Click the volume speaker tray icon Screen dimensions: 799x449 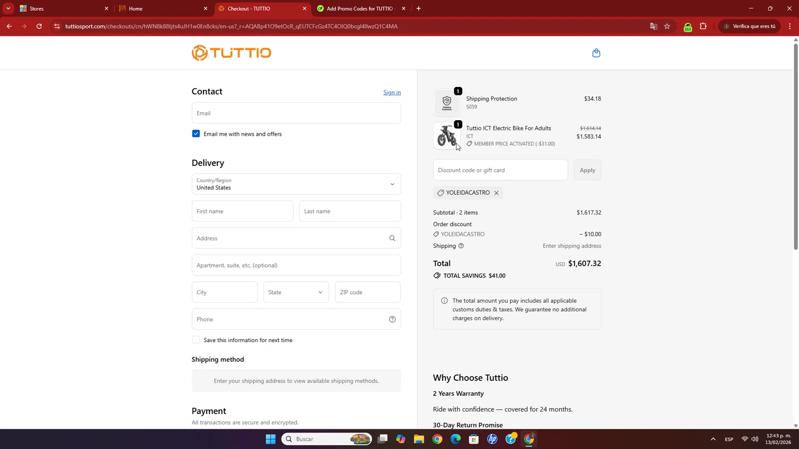click(755, 439)
